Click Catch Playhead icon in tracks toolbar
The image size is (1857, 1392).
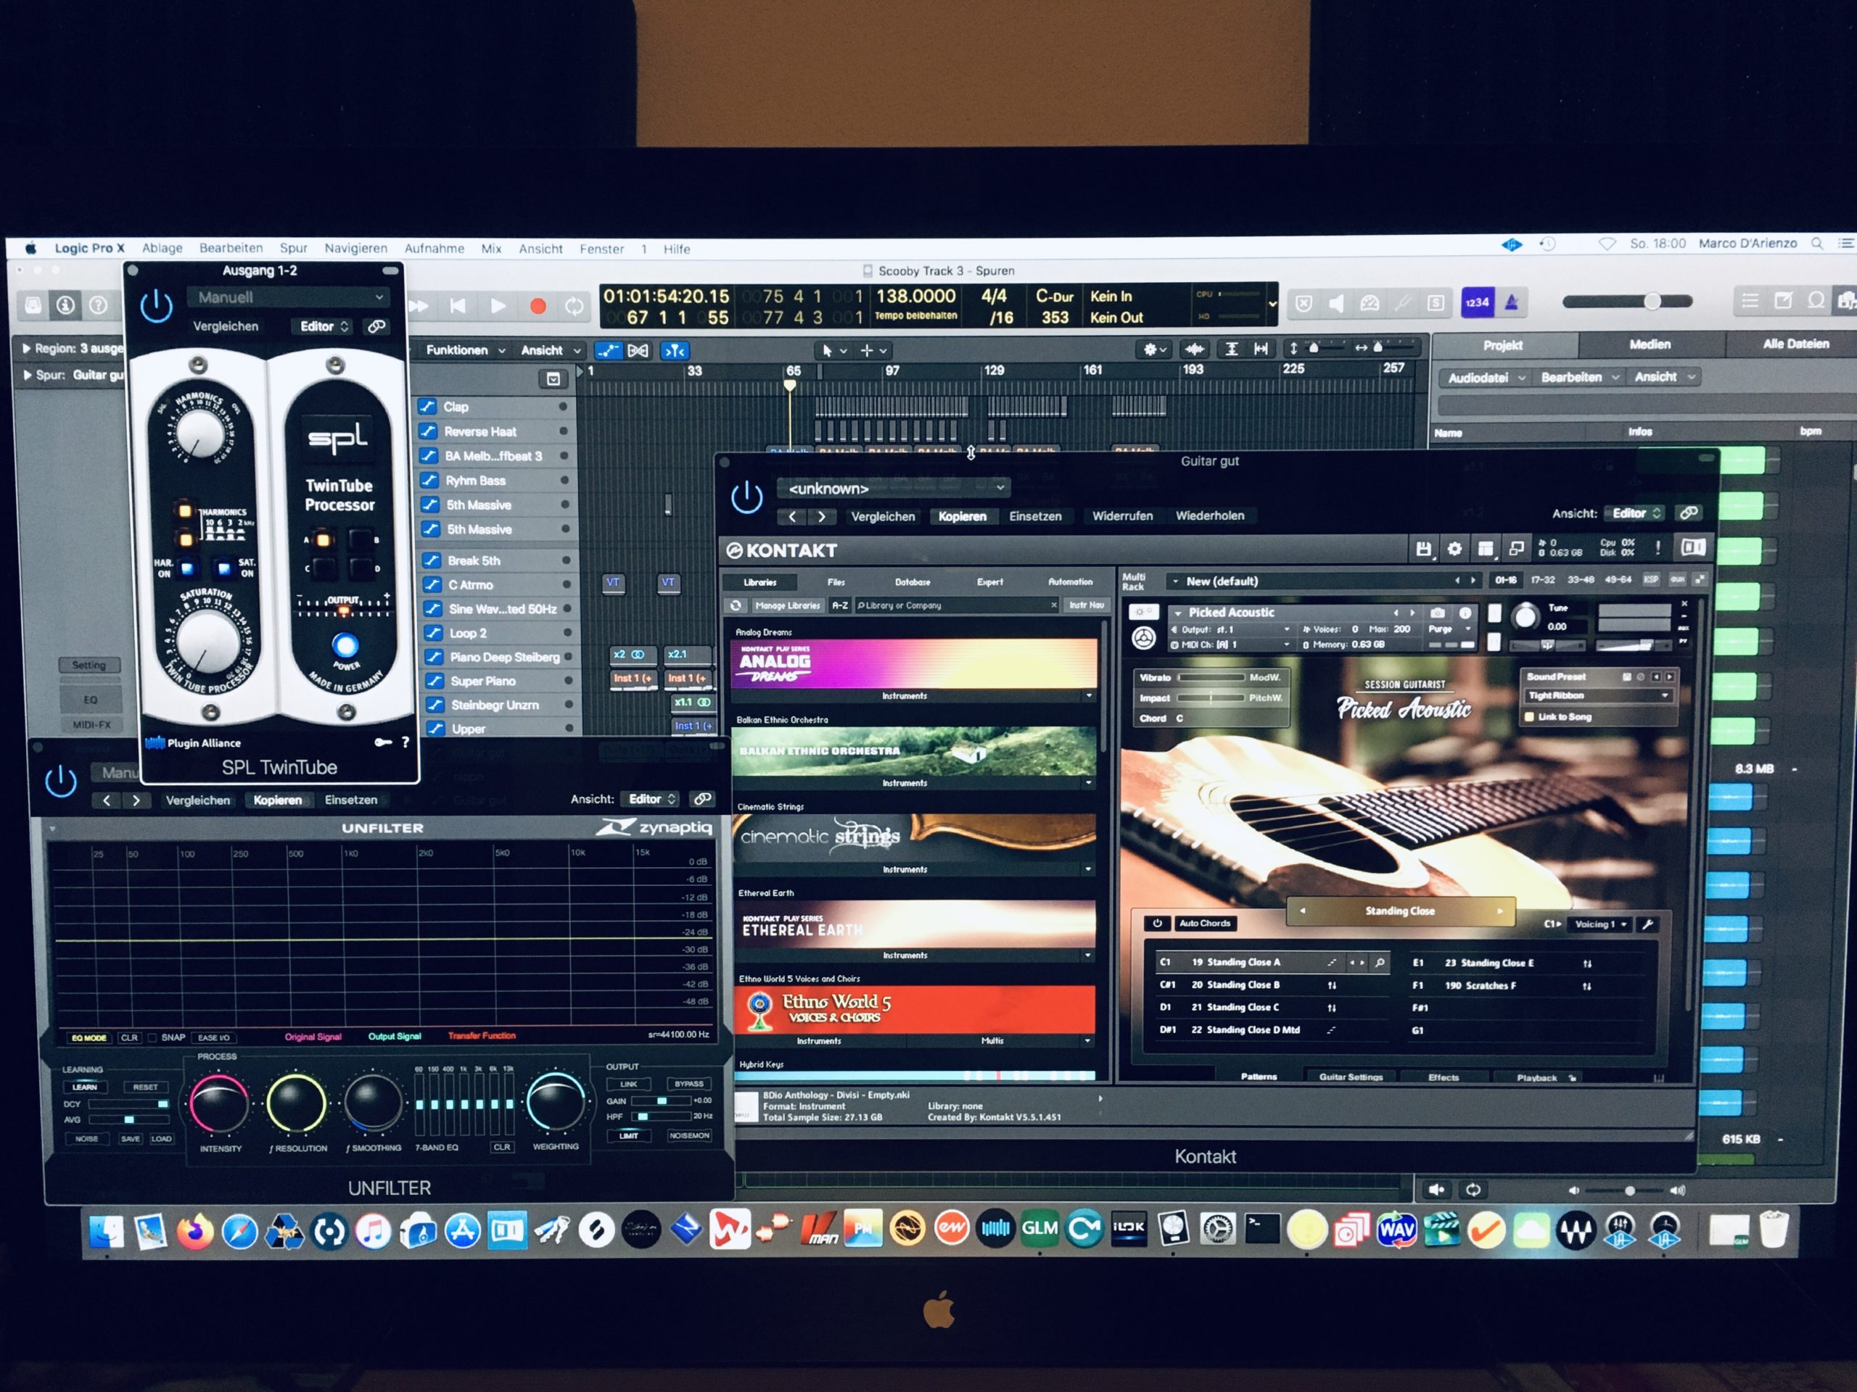pyautogui.click(x=675, y=351)
